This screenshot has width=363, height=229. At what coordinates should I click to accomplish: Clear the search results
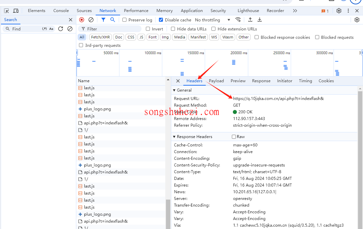tap(70, 29)
